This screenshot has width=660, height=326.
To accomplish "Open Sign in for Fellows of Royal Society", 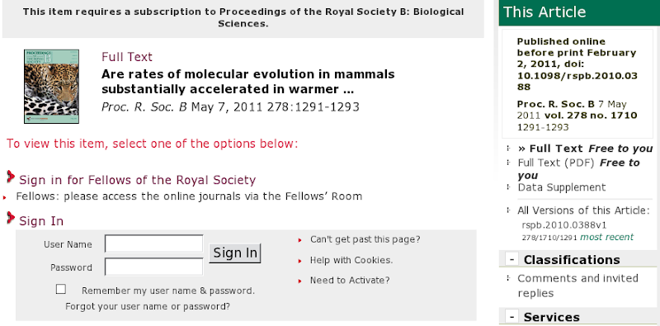I will 138,180.
